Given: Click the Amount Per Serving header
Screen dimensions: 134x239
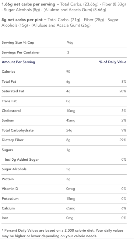Looking at the screenshot, I should 18,62.
